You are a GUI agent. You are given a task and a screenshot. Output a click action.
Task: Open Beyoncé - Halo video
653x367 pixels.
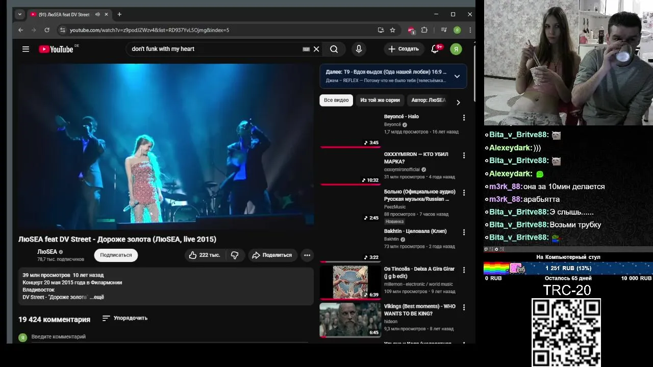tap(401, 117)
